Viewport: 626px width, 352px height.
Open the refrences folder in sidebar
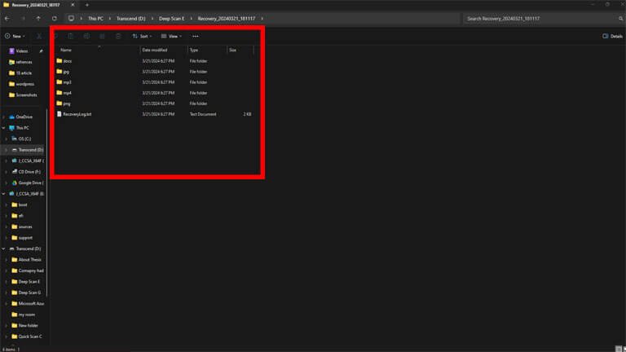click(24, 62)
